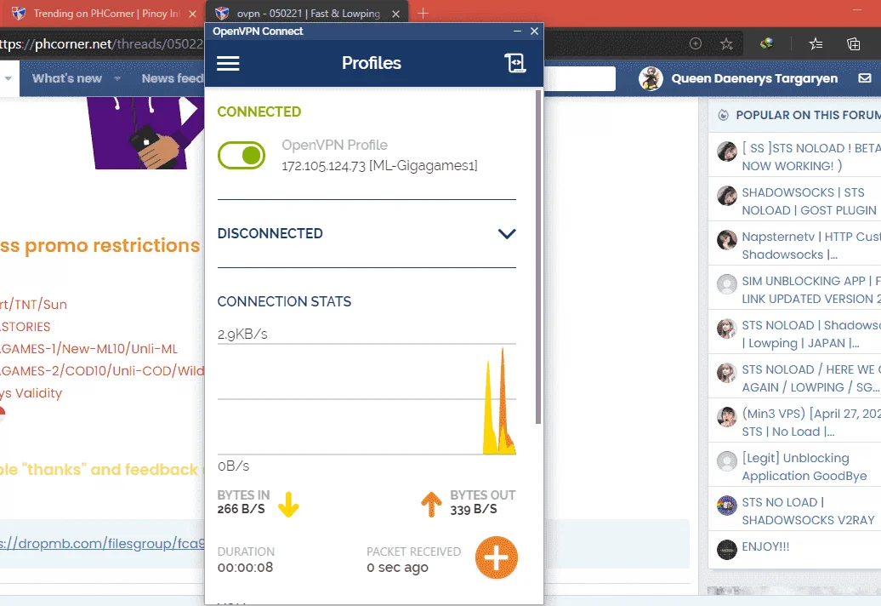The width and height of the screenshot is (881, 606).
Task: Toggle off the OpenVPN Profile connection switch
Action: [x=242, y=155]
